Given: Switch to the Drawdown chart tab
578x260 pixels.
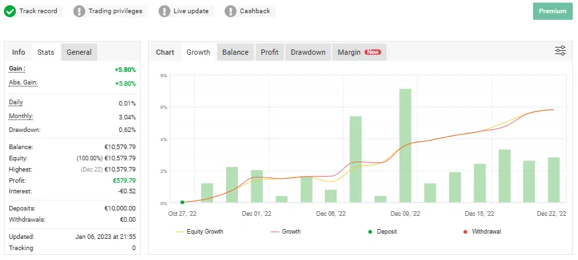Looking at the screenshot, I should click(308, 52).
